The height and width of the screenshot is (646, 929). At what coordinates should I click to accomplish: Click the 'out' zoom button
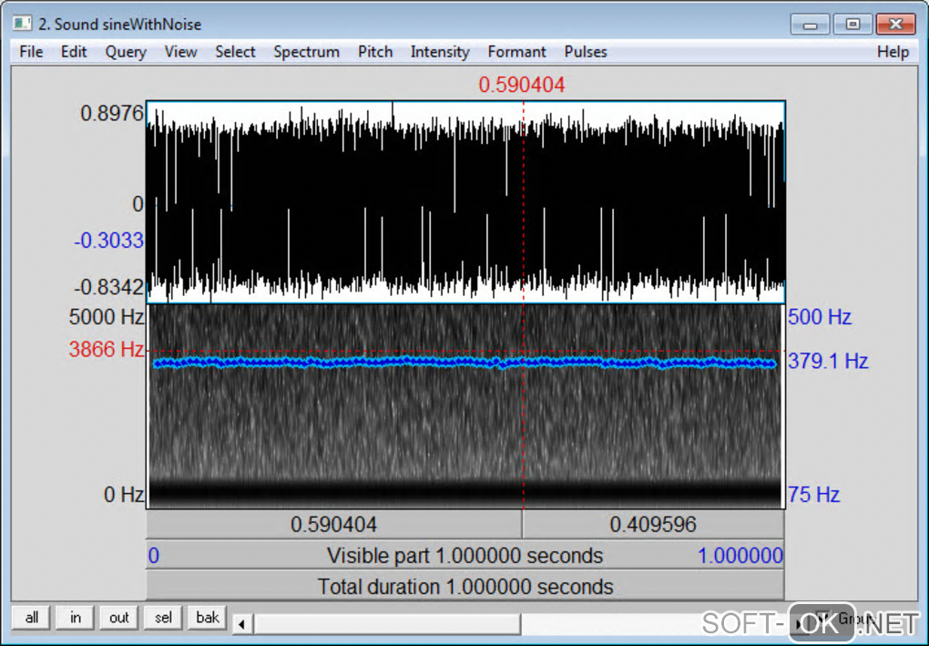pos(119,618)
